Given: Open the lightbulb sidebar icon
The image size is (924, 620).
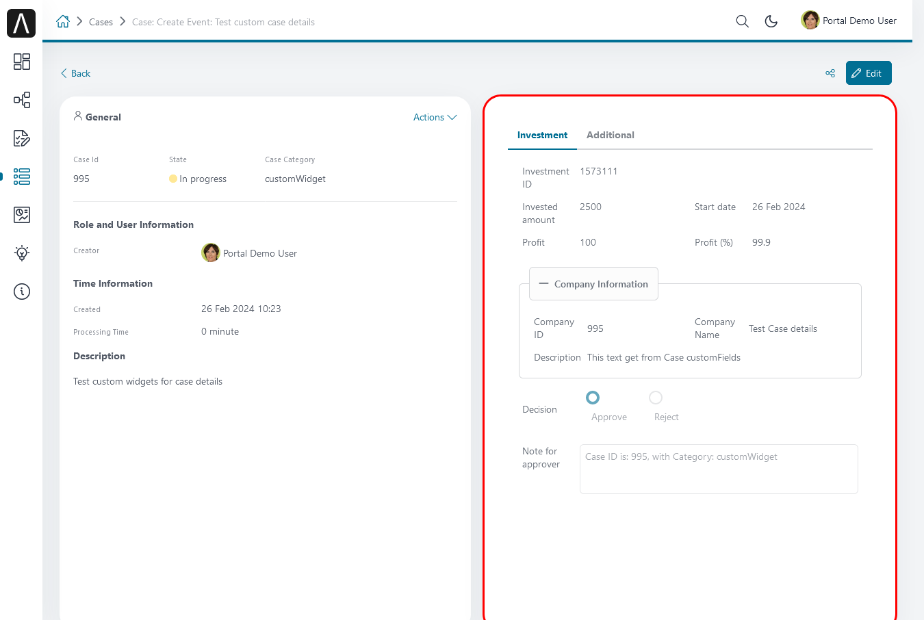Looking at the screenshot, I should pyautogui.click(x=22, y=253).
